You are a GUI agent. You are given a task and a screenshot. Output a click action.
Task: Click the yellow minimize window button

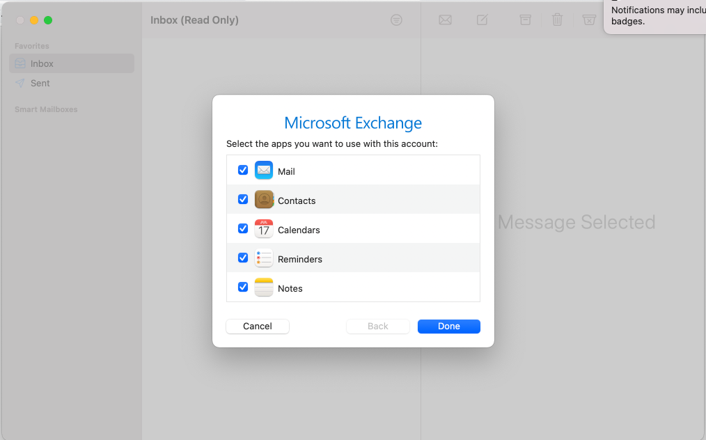[34, 20]
